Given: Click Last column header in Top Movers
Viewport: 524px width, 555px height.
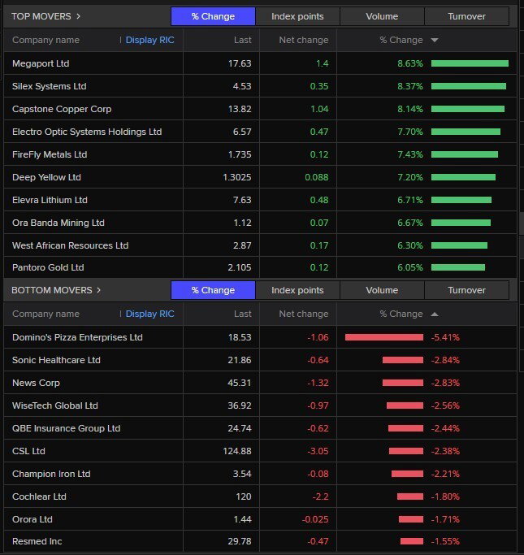Looking at the screenshot, I should point(243,40).
